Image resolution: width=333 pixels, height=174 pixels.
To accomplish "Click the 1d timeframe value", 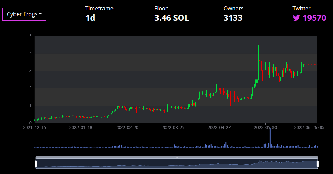I will tap(90, 18).
